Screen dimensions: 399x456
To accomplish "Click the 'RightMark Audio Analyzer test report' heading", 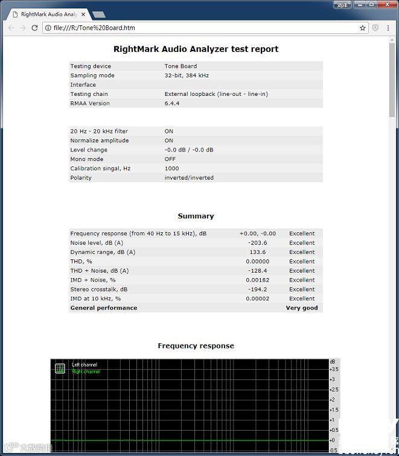I will point(196,49).
